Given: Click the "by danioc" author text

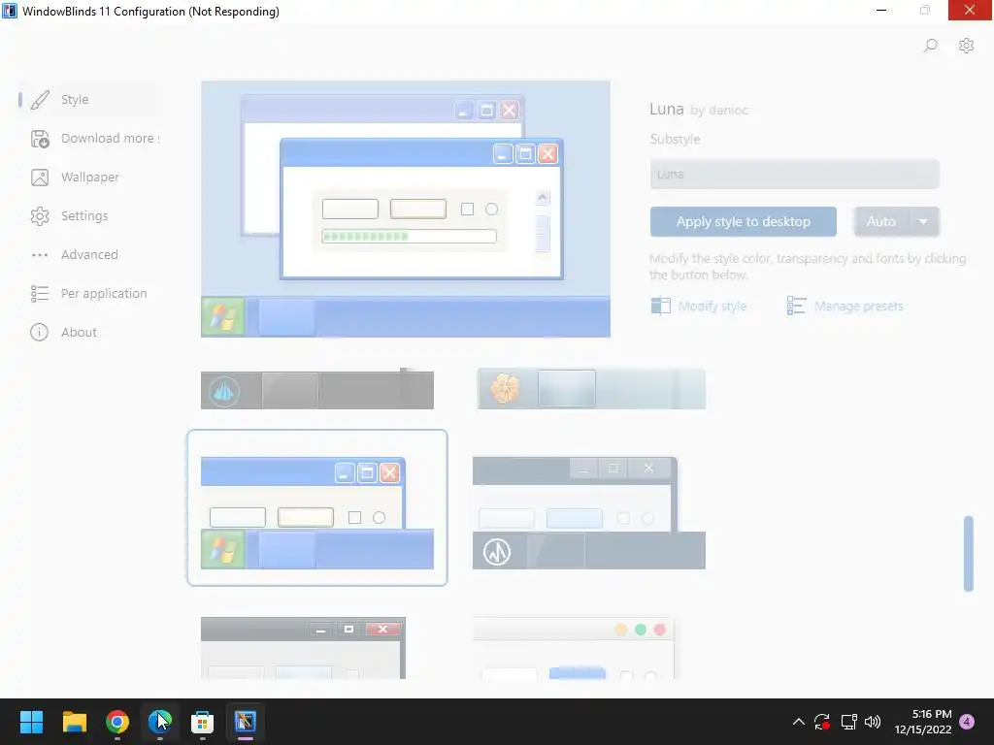Looking at the screenshot, I should [719, 111].
